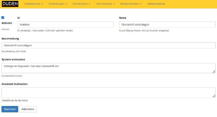Image resolution: width=217 pixels, height=117 pixels.
Task: Open the Wörterbücher dropdown menu
Action: pyautogui.click(x=34, y=4)
